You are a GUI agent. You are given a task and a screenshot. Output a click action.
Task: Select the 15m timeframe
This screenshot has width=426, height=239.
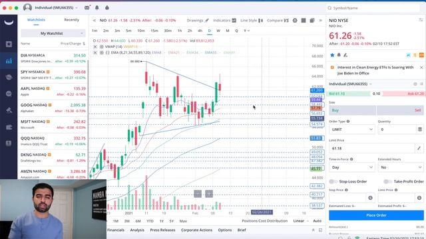coord(154,31)
